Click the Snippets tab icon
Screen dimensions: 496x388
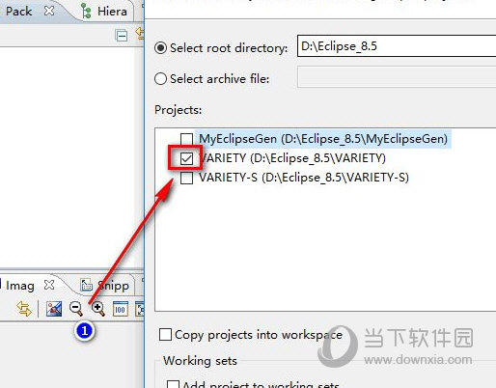pyautogui.click(x=86, y=285)
